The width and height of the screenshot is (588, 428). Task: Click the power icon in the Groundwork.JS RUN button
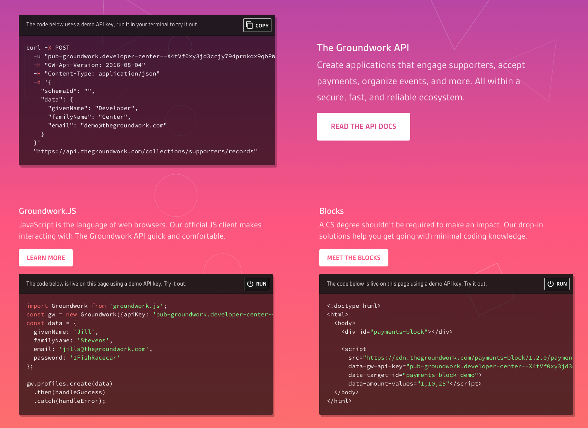point(250,284)
